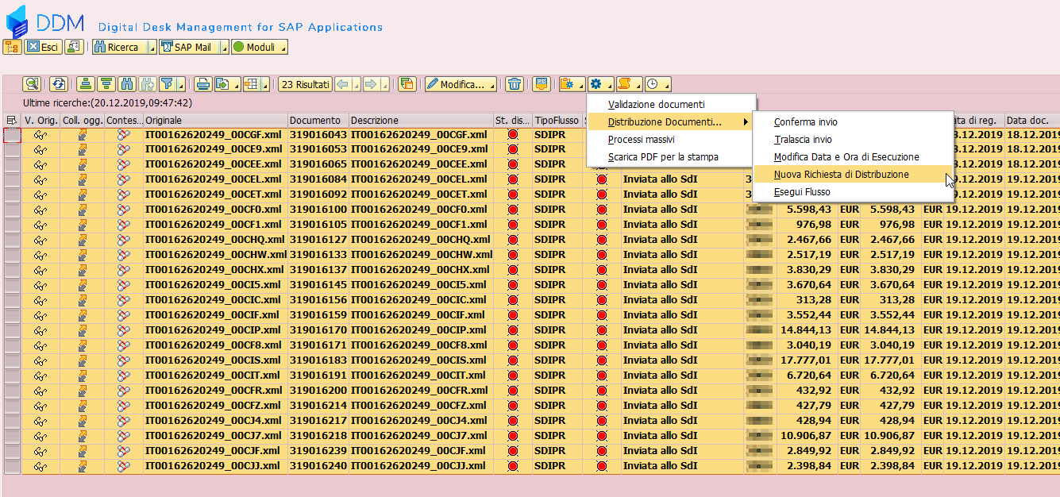1060x497 pixels.
Task: Click the view original glasses icon for 00CEE.xml row
Action: click(x=40, y=164)
